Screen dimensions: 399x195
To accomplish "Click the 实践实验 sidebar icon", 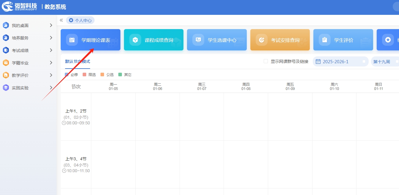I will (6, 88).
